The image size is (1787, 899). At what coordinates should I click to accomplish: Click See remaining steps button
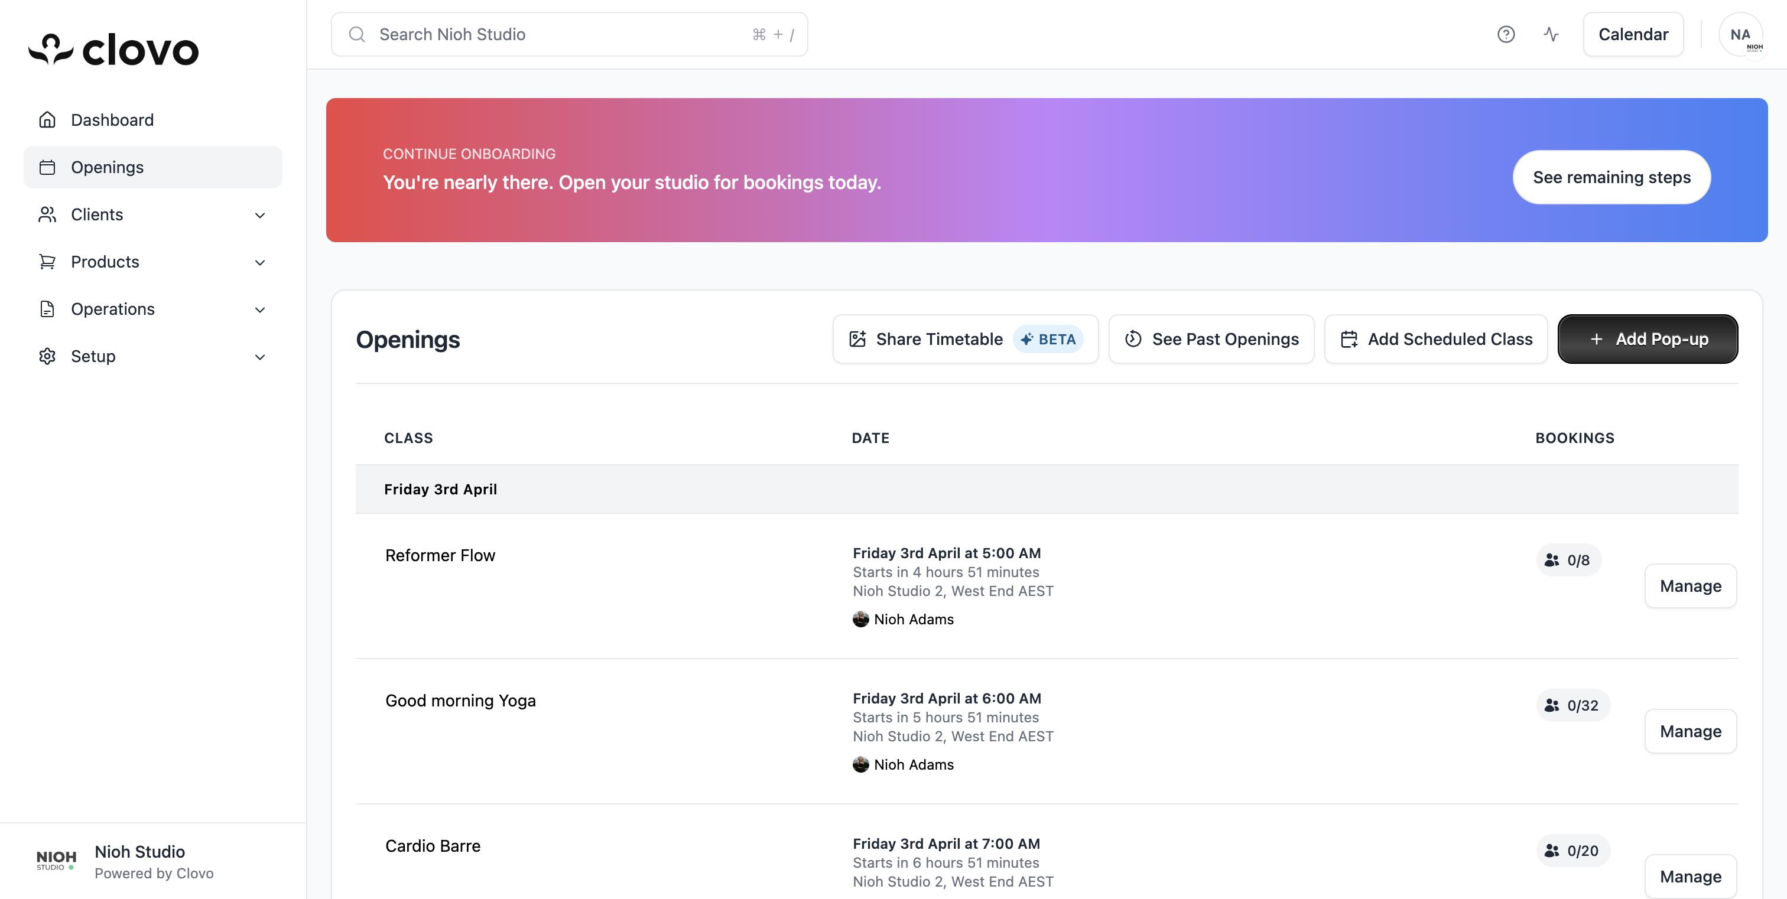point(1611,177)
